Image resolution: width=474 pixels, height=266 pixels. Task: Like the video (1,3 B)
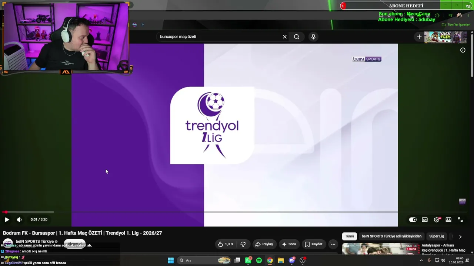coord(225,244)
